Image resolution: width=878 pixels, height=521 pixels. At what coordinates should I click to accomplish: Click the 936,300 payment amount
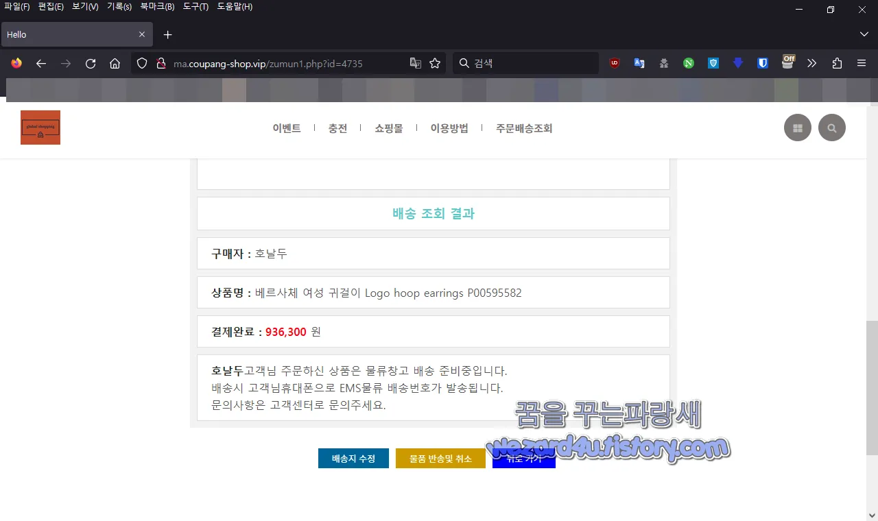[285, 332]
